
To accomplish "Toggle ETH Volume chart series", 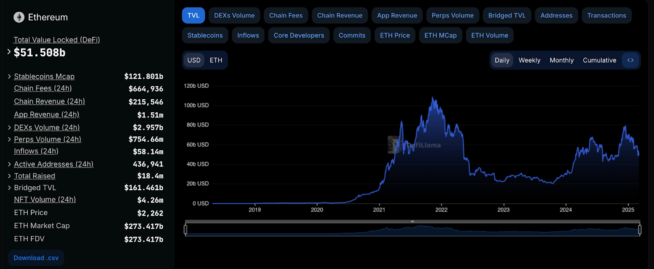I will point(490,36).
